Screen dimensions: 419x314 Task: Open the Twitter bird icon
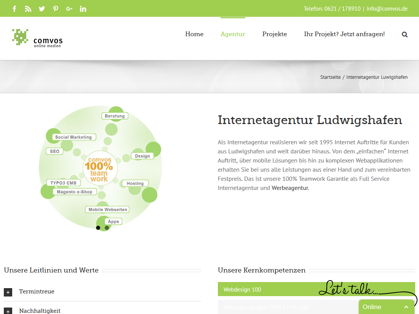(x=42, y=9)
